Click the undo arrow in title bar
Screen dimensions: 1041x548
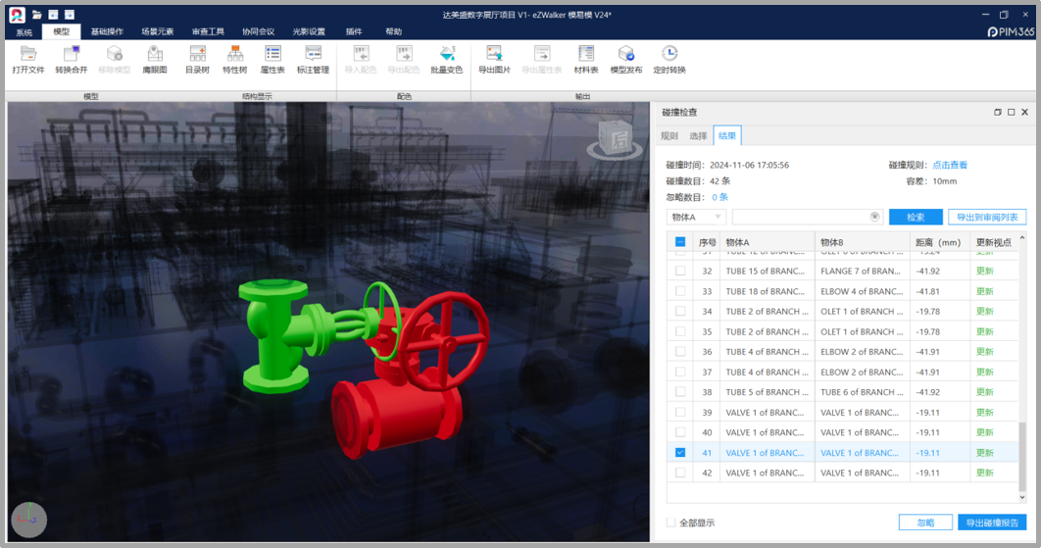coord(53,14)
